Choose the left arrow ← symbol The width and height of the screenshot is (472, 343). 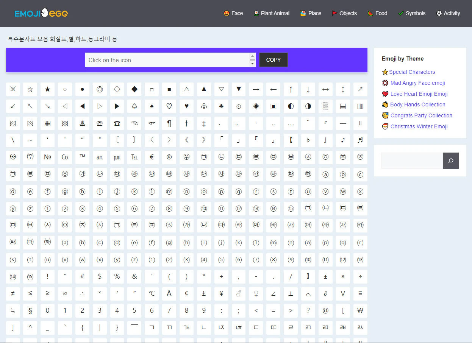tap(273, 89)
